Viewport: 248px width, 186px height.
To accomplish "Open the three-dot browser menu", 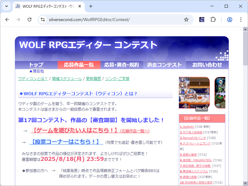I will 241,19.
